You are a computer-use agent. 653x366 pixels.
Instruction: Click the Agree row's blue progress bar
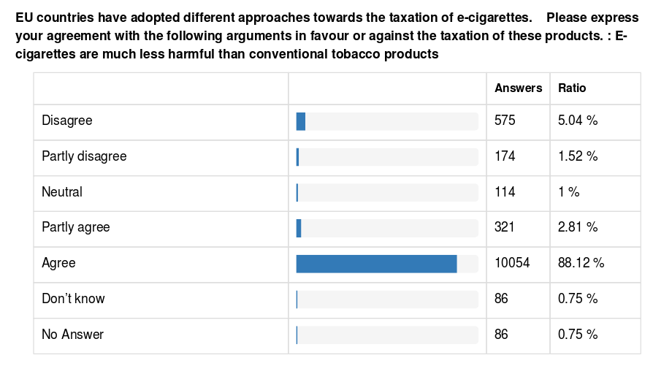click(x=376, y=264)
